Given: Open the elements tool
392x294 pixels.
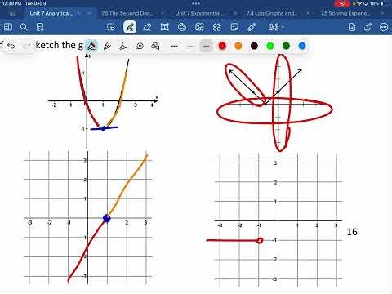Looking at the screenshot, I should coord(217,27).
